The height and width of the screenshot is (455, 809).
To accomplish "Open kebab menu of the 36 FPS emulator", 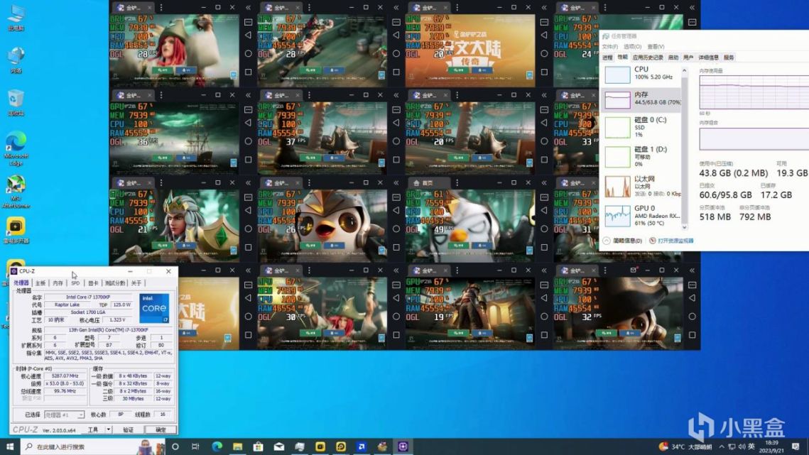I will coord(161,95).
